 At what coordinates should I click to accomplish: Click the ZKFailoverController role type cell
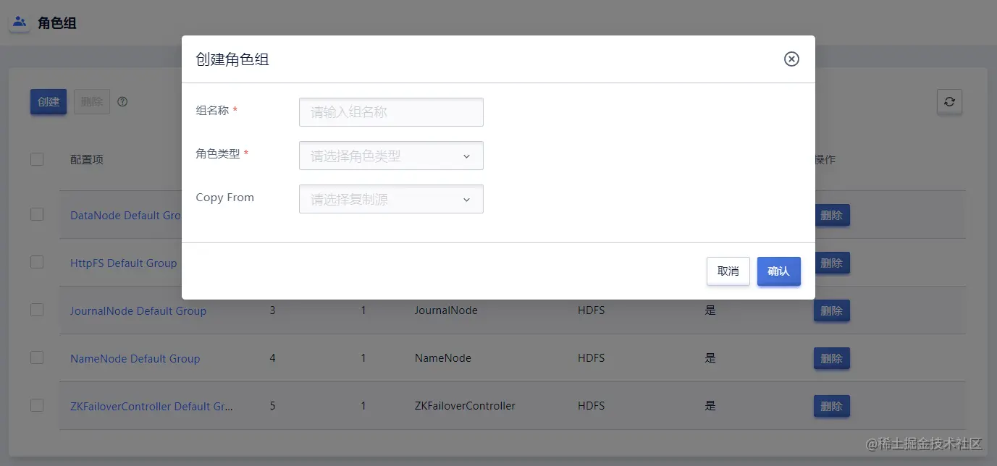pos(465,406)
